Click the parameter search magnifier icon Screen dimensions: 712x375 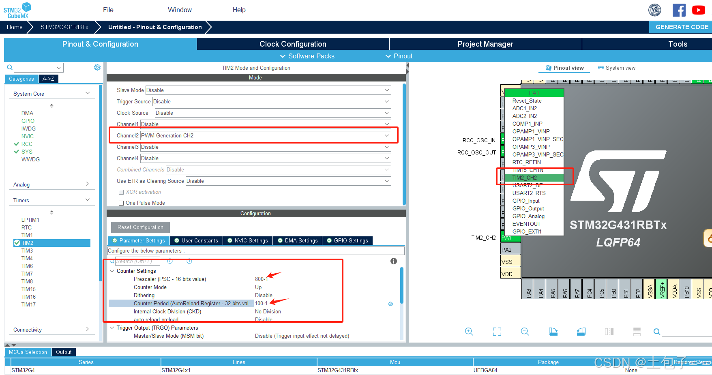coord(112,261)
